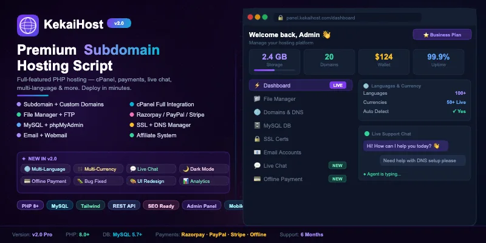Click the 20 Domains stat card
This screenshot has width=486, height=243.
(x=329, y=62)
